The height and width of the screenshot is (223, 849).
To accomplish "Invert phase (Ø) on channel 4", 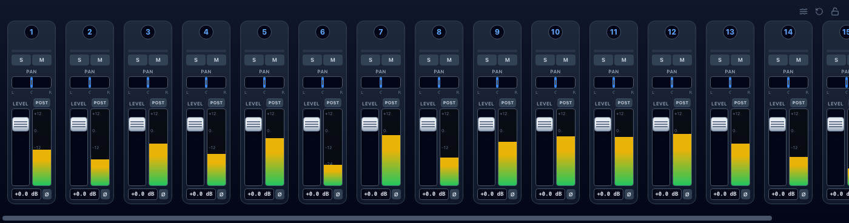I will click(221, 195).
